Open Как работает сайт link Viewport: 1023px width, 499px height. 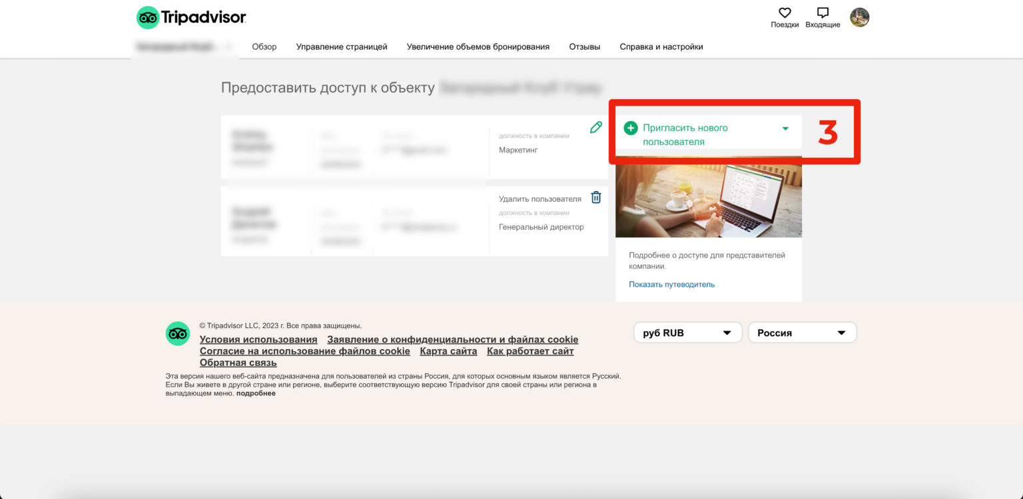[530, 351]
